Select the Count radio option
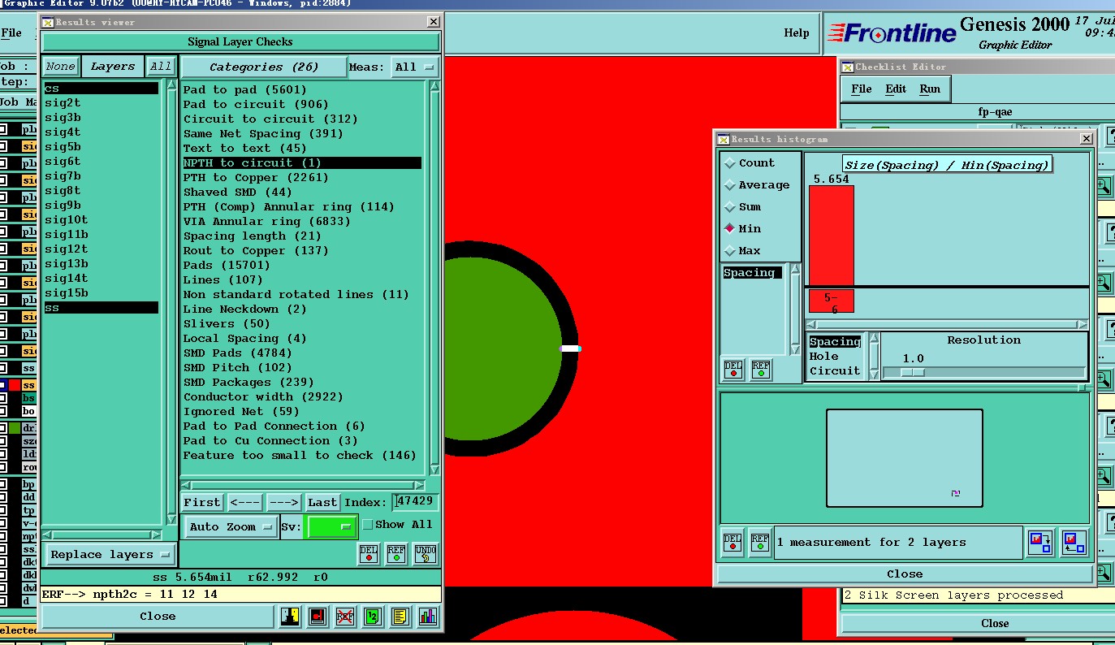The width and height of the screenshot is (1115, 645). 749,162
